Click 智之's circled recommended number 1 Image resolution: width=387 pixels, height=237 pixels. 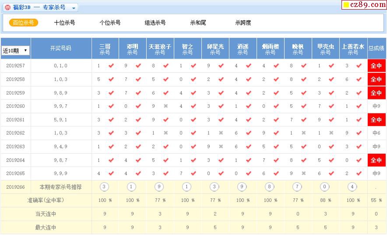click(186, 187)
